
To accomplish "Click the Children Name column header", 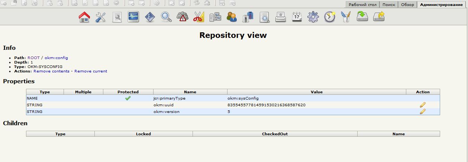I will (x=398, y=134).
